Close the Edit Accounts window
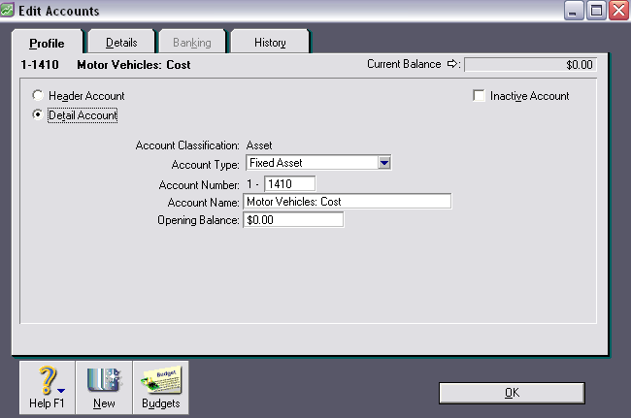This screenshot has width=631, height=418. pyautogui.click(x=618, y=11)
